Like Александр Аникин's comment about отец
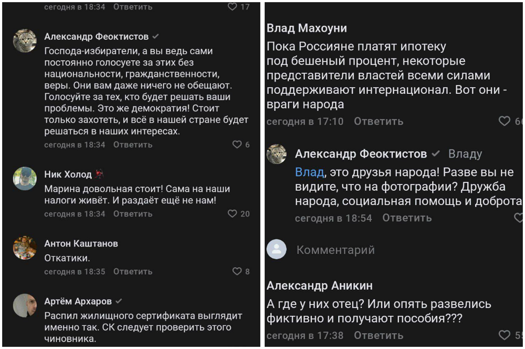Screen dimensions: 525x349 click(504, 335)
